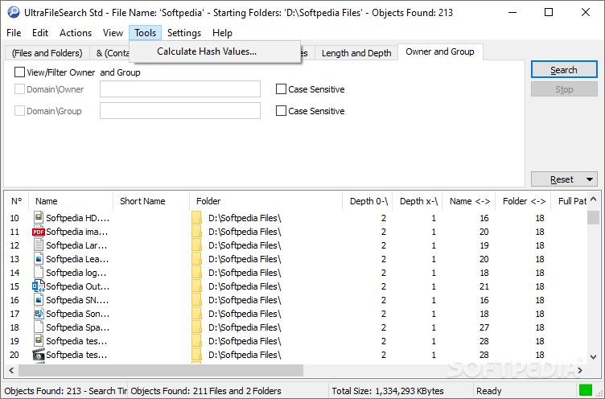
Task: Close the open Tools menu
Action: click(145, 33)
